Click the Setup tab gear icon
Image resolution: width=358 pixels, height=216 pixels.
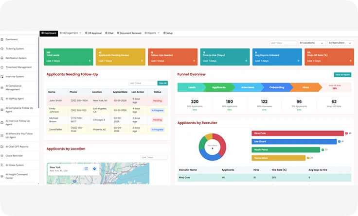pyautogui.click(x=164, y=33)
